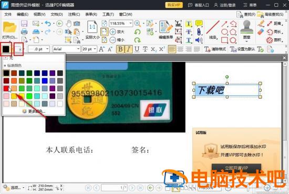This screenshot has height=194, width=289.
Task: Open the 客服入口 customer service entry
Action: point(198,5)
